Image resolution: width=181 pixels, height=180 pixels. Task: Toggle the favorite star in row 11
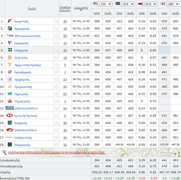56,94
